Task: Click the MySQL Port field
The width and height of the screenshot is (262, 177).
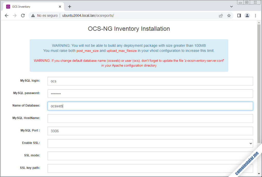Action: coord(150,131)
